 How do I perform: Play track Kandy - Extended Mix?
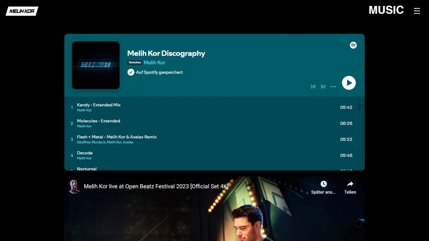pos(99,105)
